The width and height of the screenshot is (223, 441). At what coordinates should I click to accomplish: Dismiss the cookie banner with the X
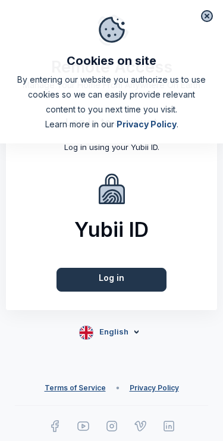(x=207, y=16)
